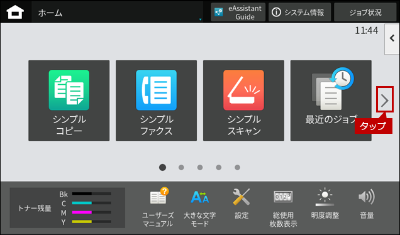
Task: Tap the magenta (M) toner level bar
Action: [92, 212]
